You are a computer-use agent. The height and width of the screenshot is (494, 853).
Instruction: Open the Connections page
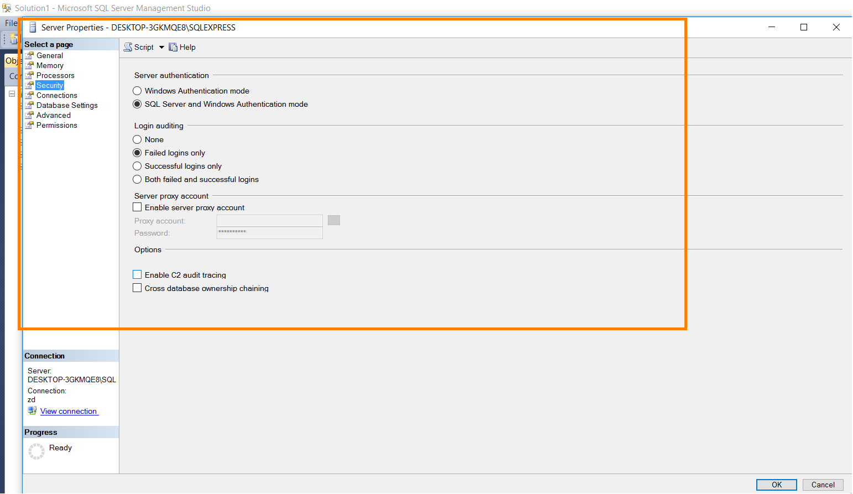click(x=56, y=95)
